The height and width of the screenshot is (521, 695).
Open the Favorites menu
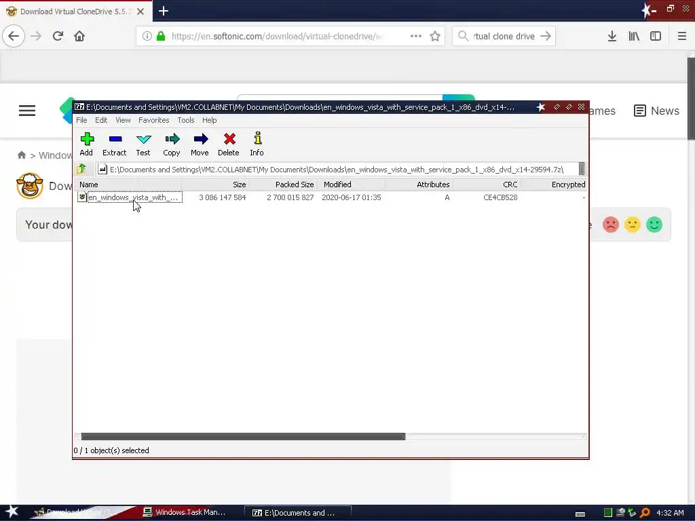[154, 120]
